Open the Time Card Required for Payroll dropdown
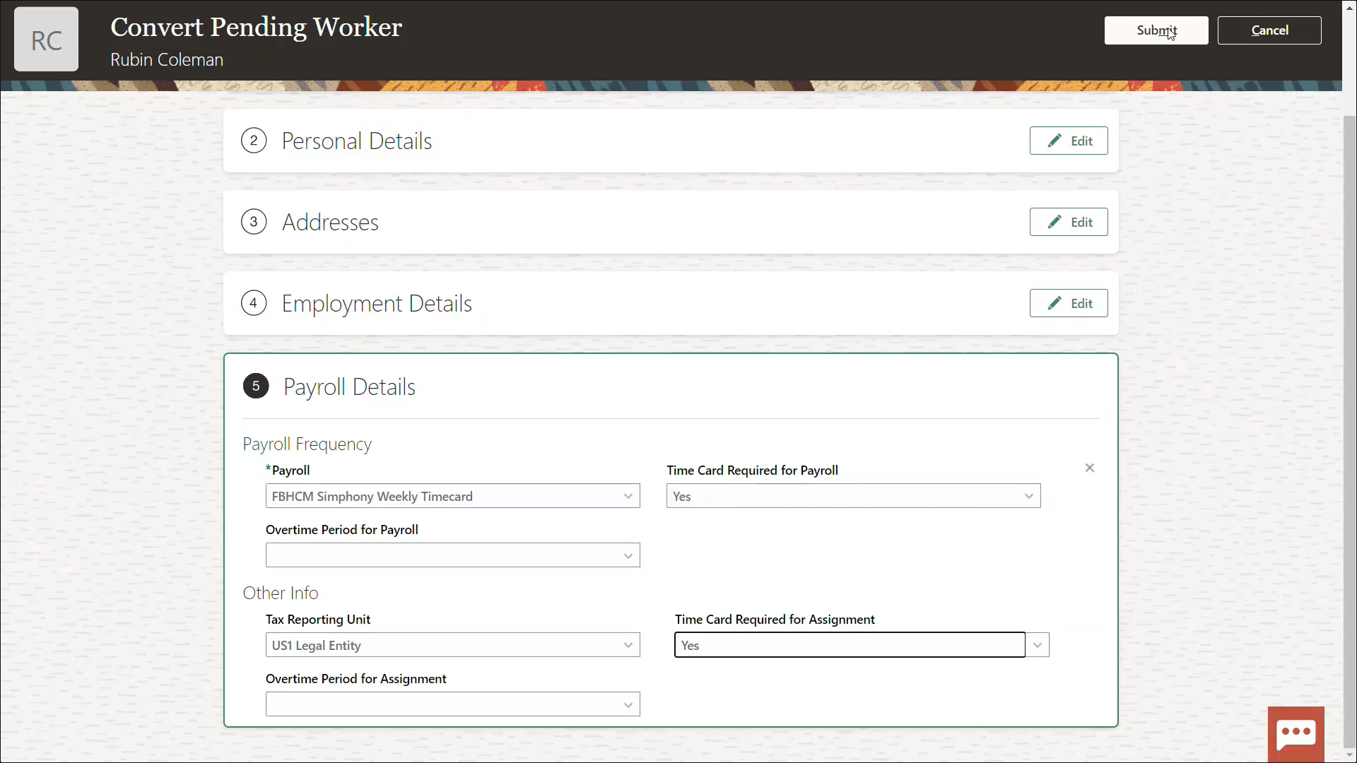 pos(1028,496)
